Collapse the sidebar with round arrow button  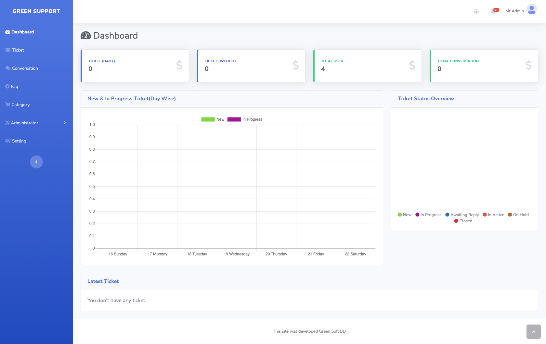(36, 162)
